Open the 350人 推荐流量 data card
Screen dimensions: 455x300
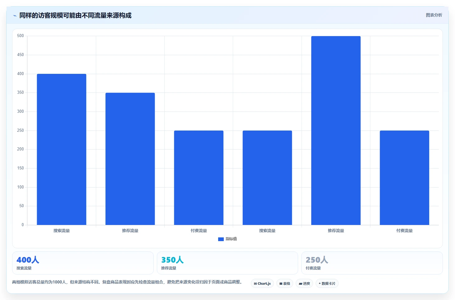pyautogui.click(x=227, y=263)
